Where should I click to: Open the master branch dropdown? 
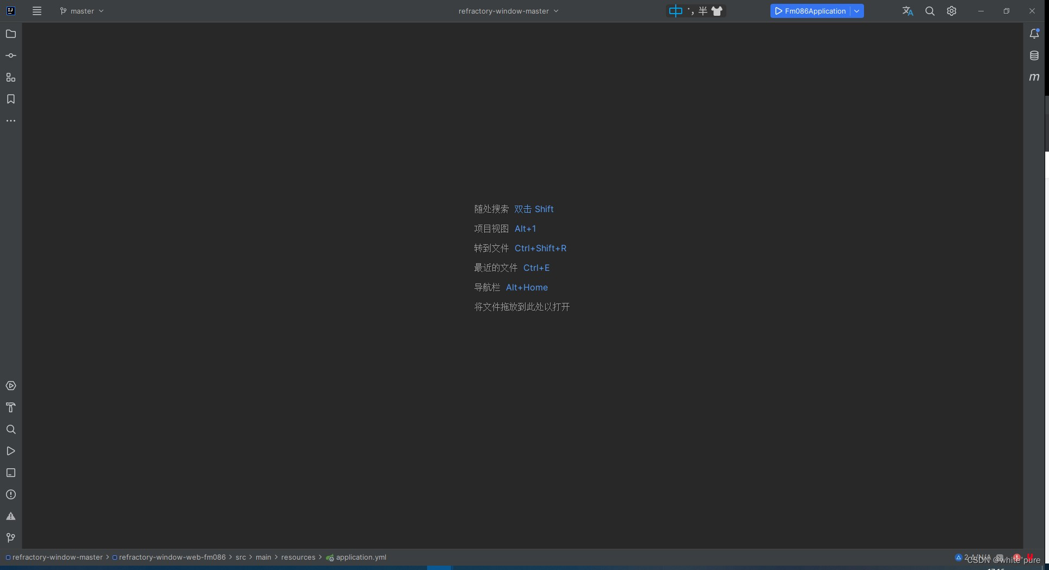(82, 11)
